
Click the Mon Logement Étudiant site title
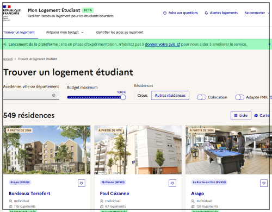coord(54,10)
